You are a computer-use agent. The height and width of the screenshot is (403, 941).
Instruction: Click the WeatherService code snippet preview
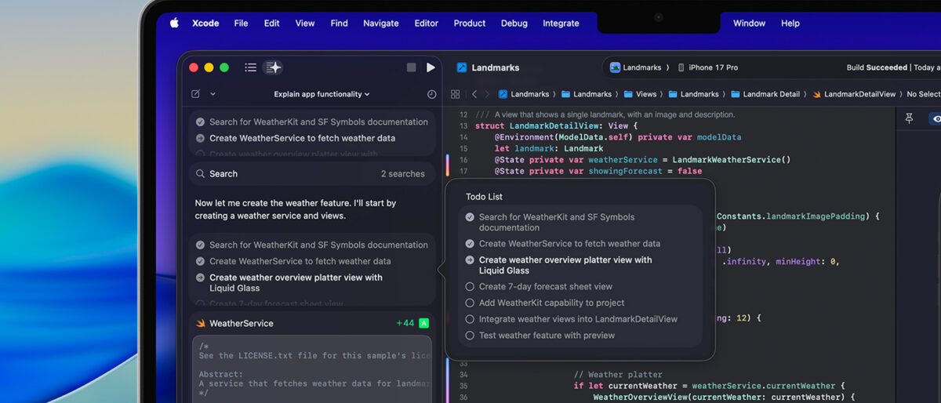click(x=312, y=369)
